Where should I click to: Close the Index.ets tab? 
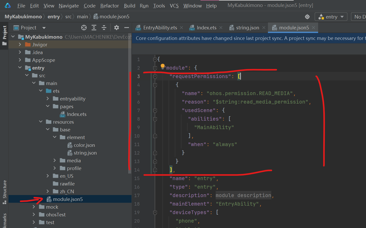click(221, 28)
